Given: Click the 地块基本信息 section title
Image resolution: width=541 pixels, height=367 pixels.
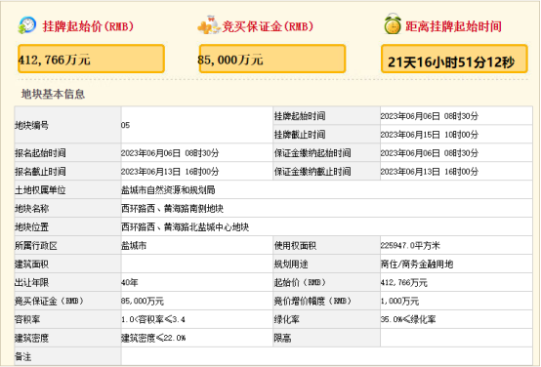Looking at the screenshot, I should coord(53,94).
